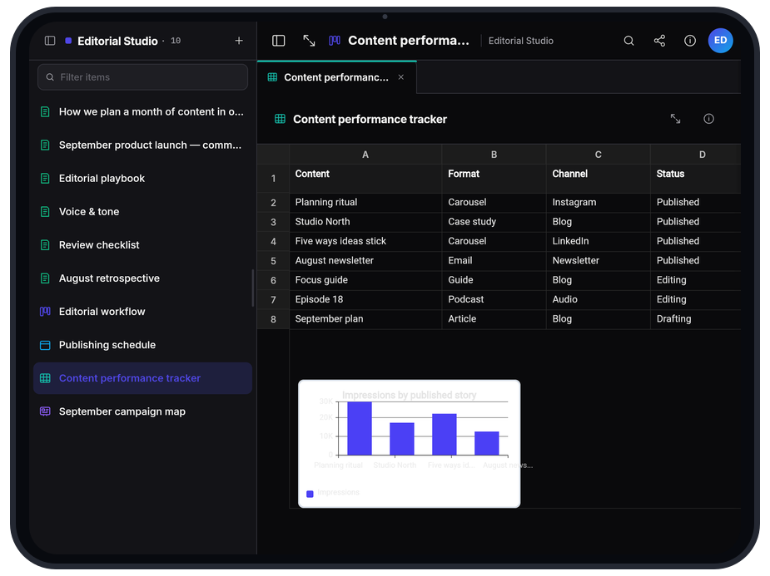Screen dimensions: 770x576
Task: Expand the view with the top bar arrows icon
Action: pos(309,41)
